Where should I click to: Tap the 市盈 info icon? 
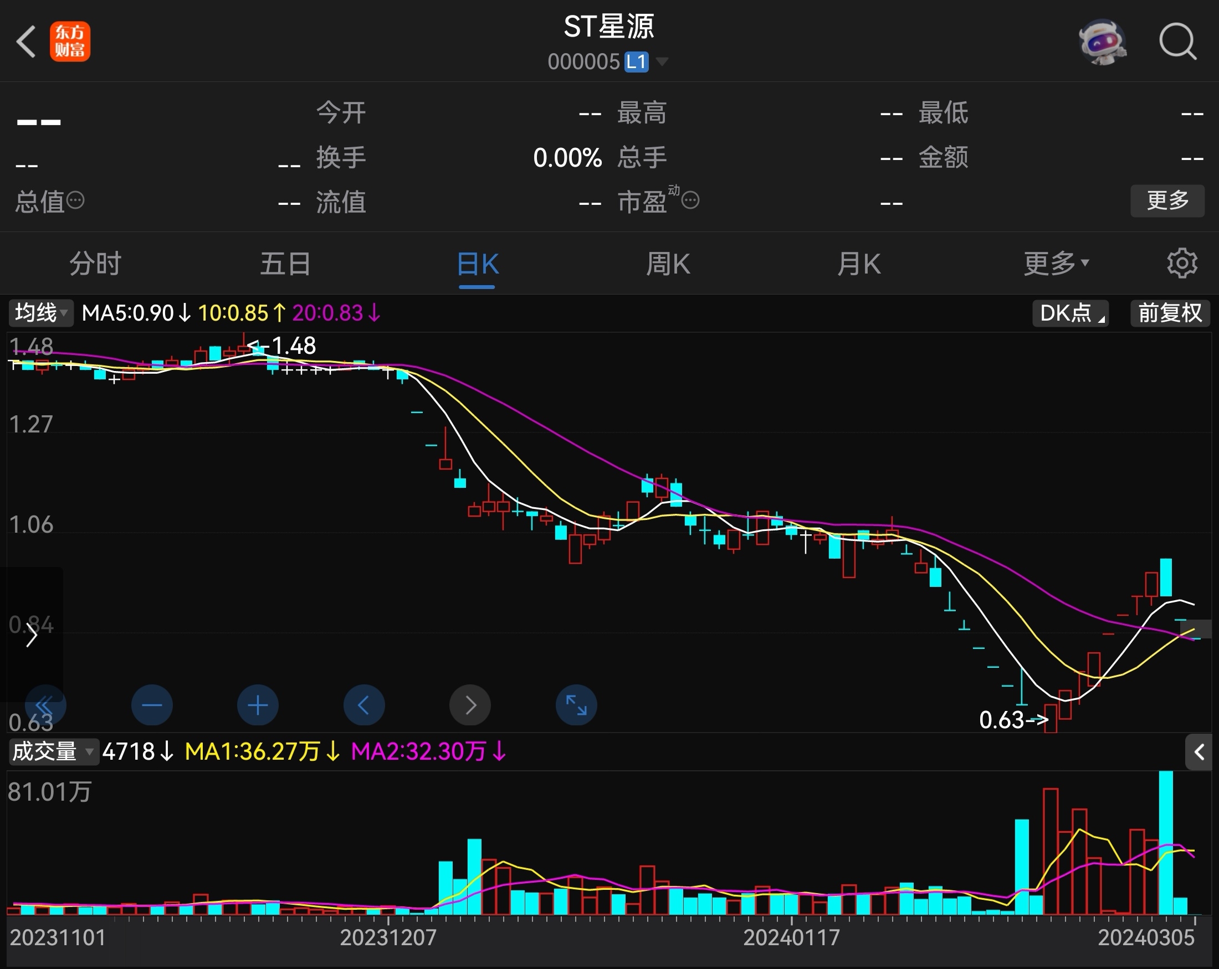tap(690, 200)
